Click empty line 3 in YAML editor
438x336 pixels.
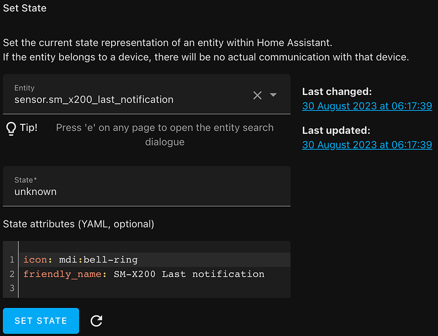click(x=155, y=288)
